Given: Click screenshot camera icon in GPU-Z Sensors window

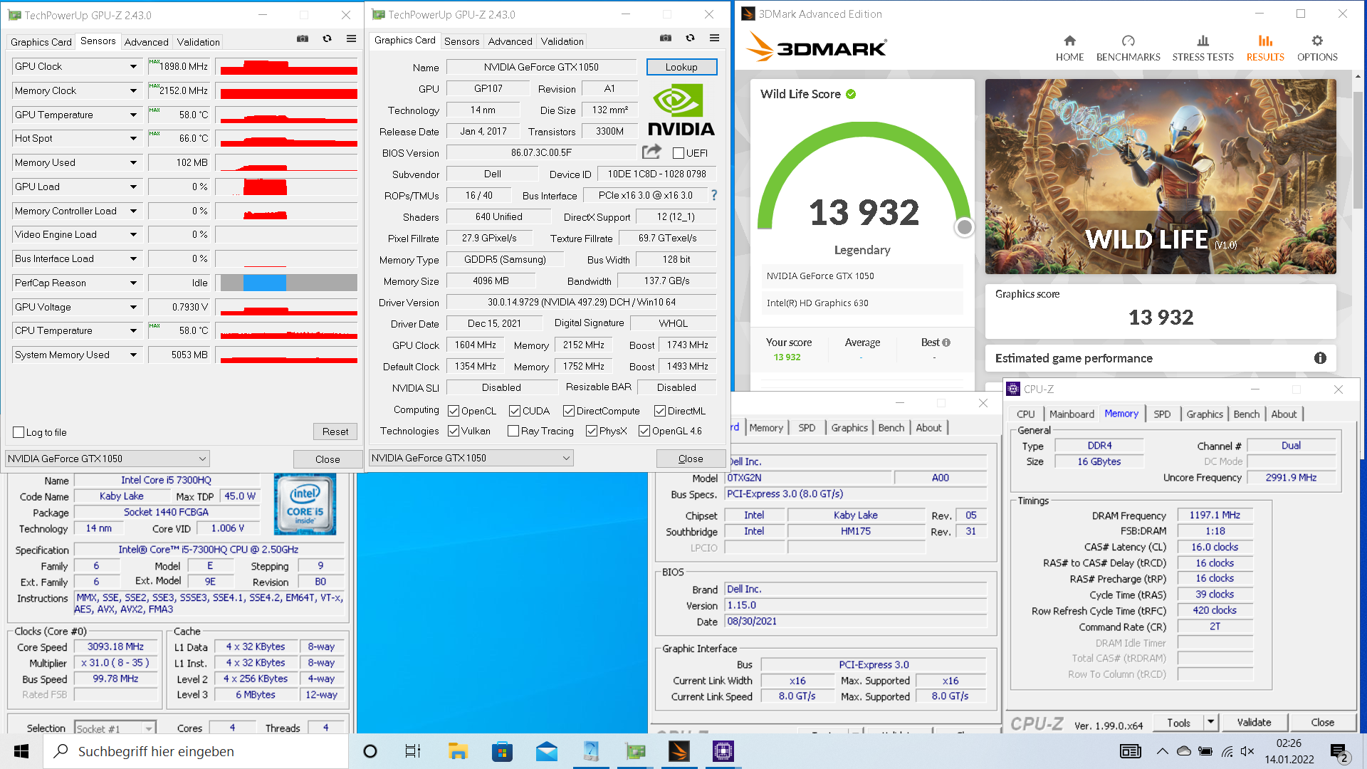Looking at the screenshot, I should [x=303, y=38].
